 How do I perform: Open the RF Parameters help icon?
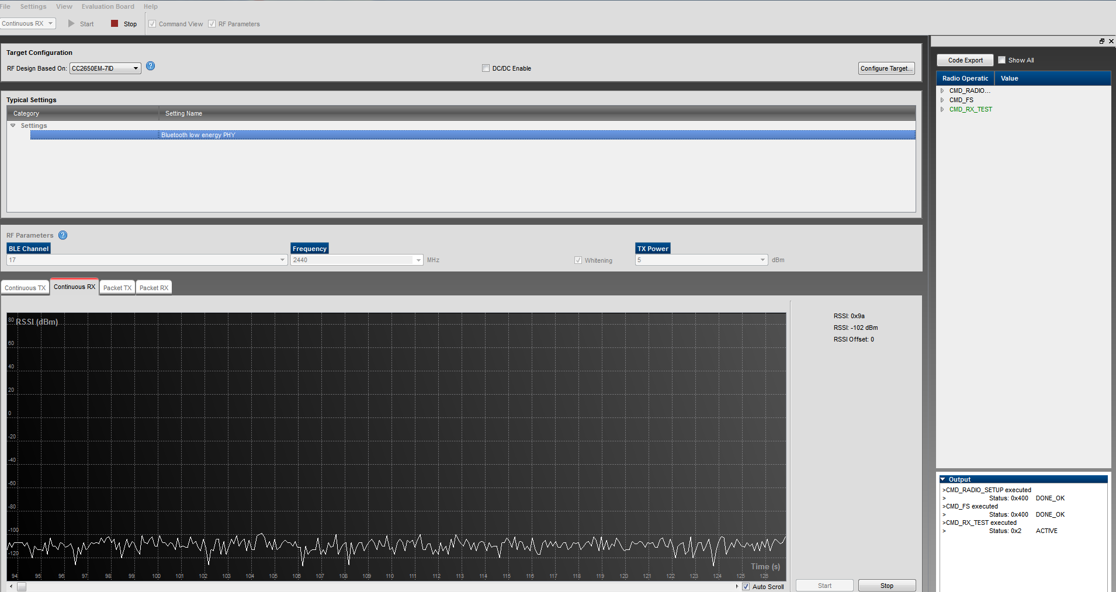(63, 235)
